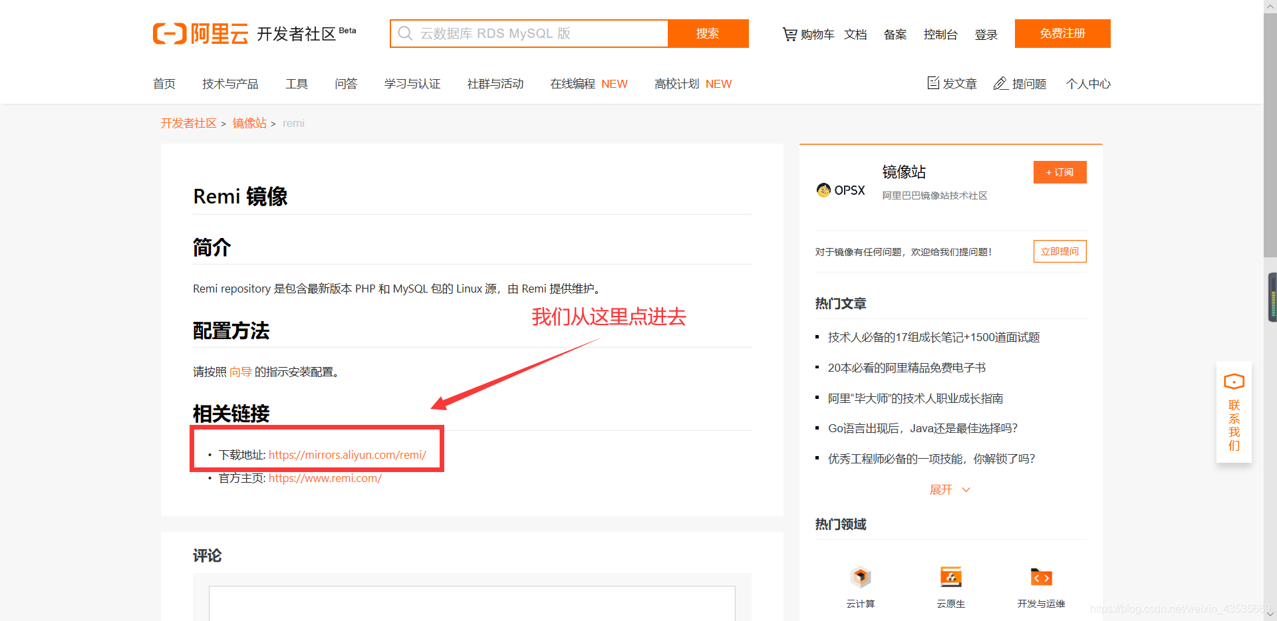Open 高校计划 NEW section
This screenshot has height=621, width=1277.
(676, 83)
